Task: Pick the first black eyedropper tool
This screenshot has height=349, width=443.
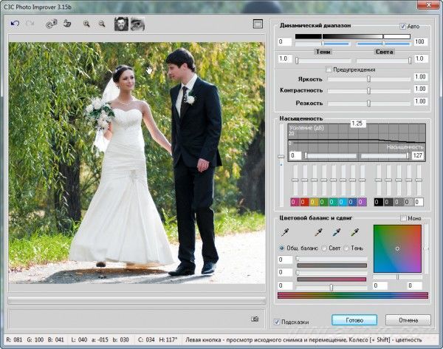Action: [284, 232]
